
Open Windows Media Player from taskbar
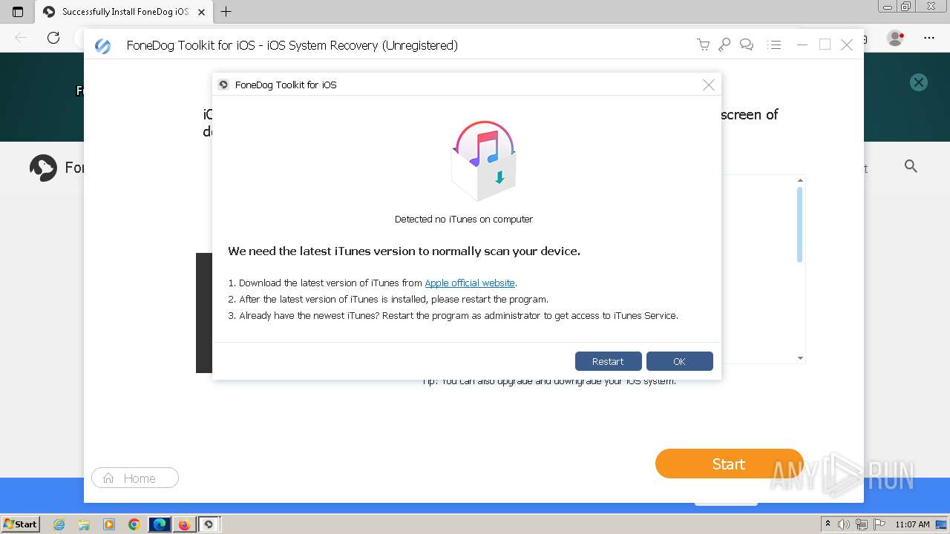pyautogui.click(x=109, y=524)
